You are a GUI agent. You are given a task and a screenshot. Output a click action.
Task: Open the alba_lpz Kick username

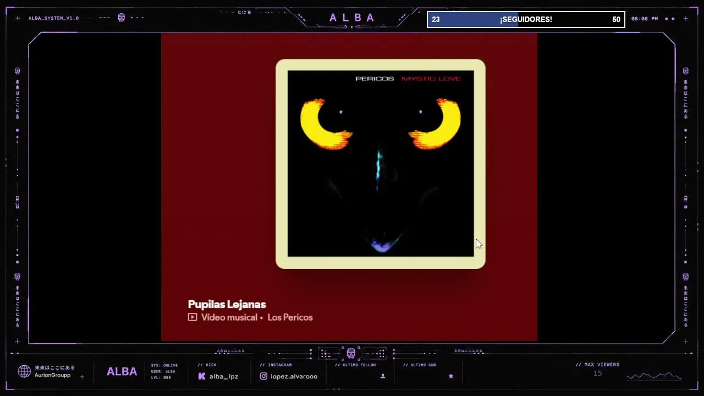223,376
